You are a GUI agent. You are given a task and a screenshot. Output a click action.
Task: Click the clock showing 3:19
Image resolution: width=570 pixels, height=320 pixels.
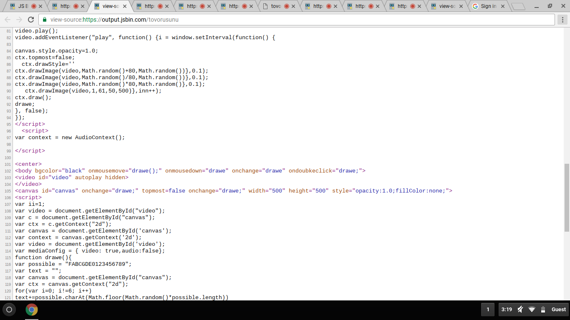click(x=507, y=310)
